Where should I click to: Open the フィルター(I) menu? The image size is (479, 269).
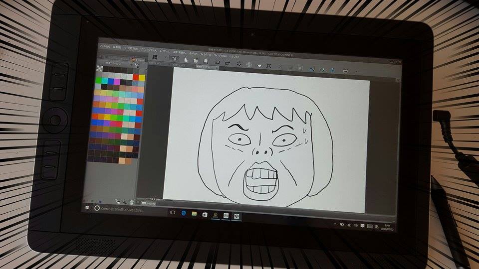tap(205, 54)
